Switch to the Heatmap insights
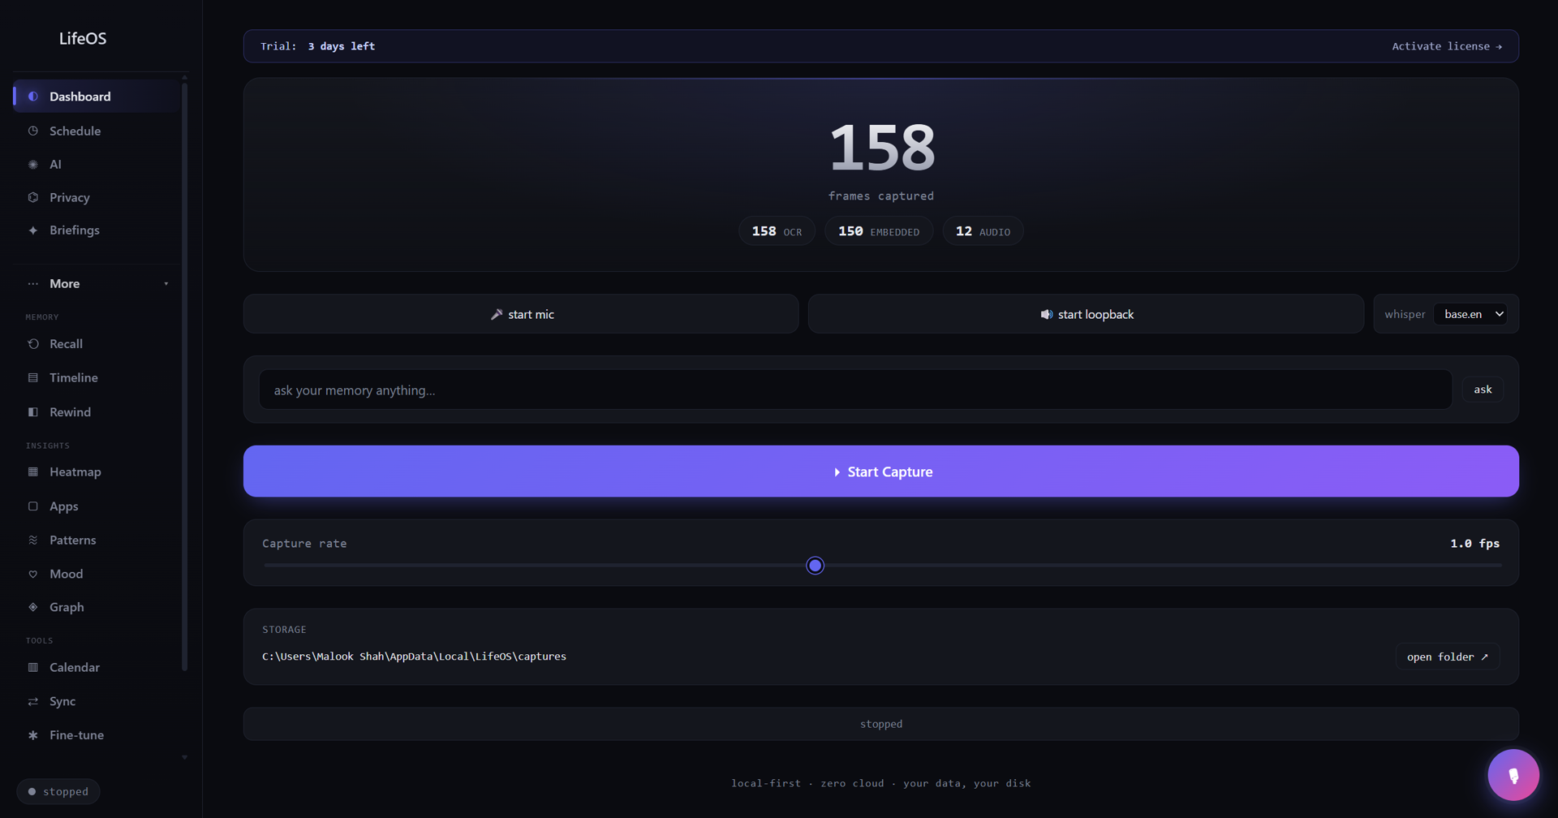 [97, 471]
